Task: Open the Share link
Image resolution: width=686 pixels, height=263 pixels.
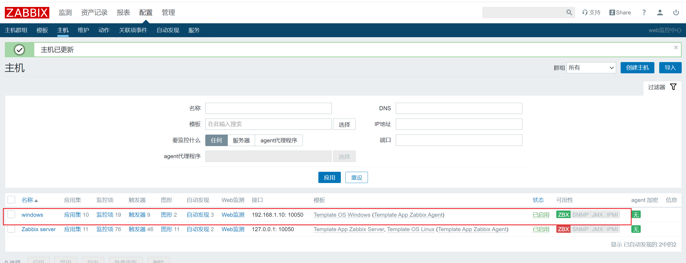Action: 620,13
